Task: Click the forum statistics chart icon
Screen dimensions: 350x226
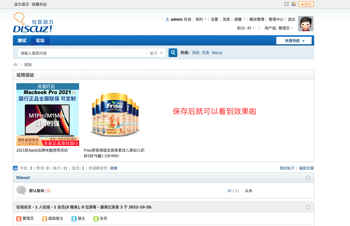Action: click(x=15, y=168)
